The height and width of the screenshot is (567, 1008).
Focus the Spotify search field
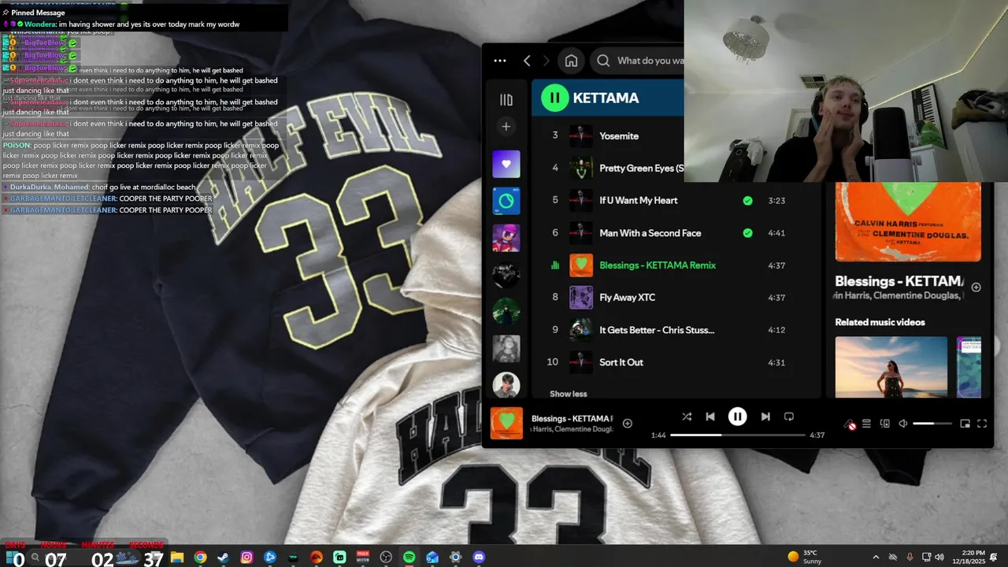[639, 61]
